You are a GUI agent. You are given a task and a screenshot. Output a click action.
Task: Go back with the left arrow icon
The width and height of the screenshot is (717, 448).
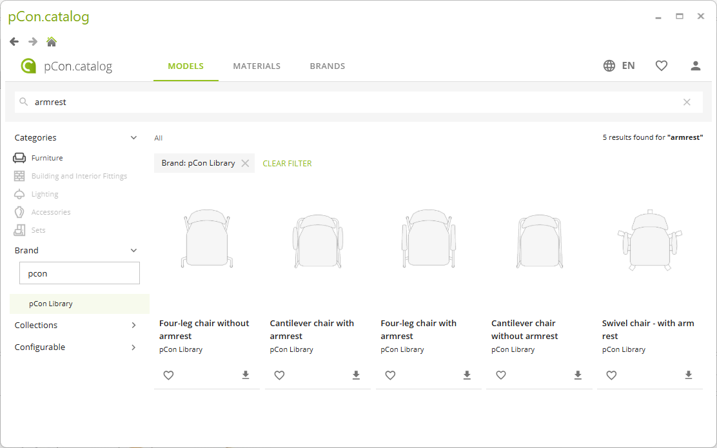click(x=14, y=42)
